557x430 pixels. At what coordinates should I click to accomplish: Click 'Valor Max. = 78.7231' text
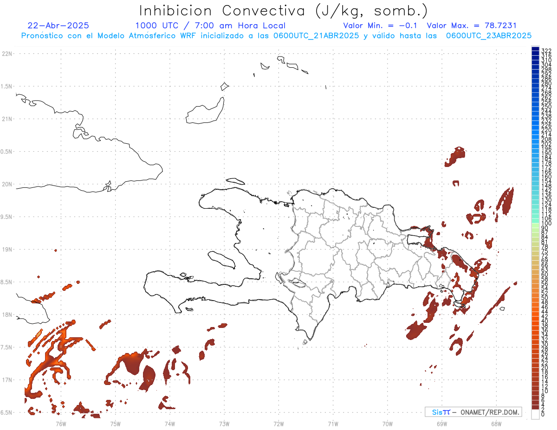click(x=472, y=26)
